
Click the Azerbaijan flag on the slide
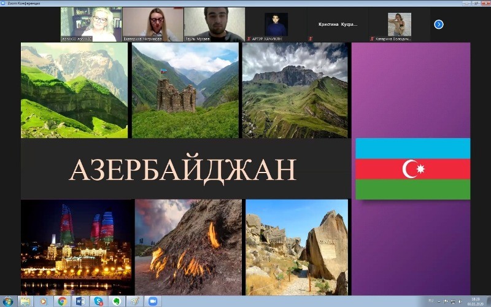pyautogui.click(x=412, y=169)
